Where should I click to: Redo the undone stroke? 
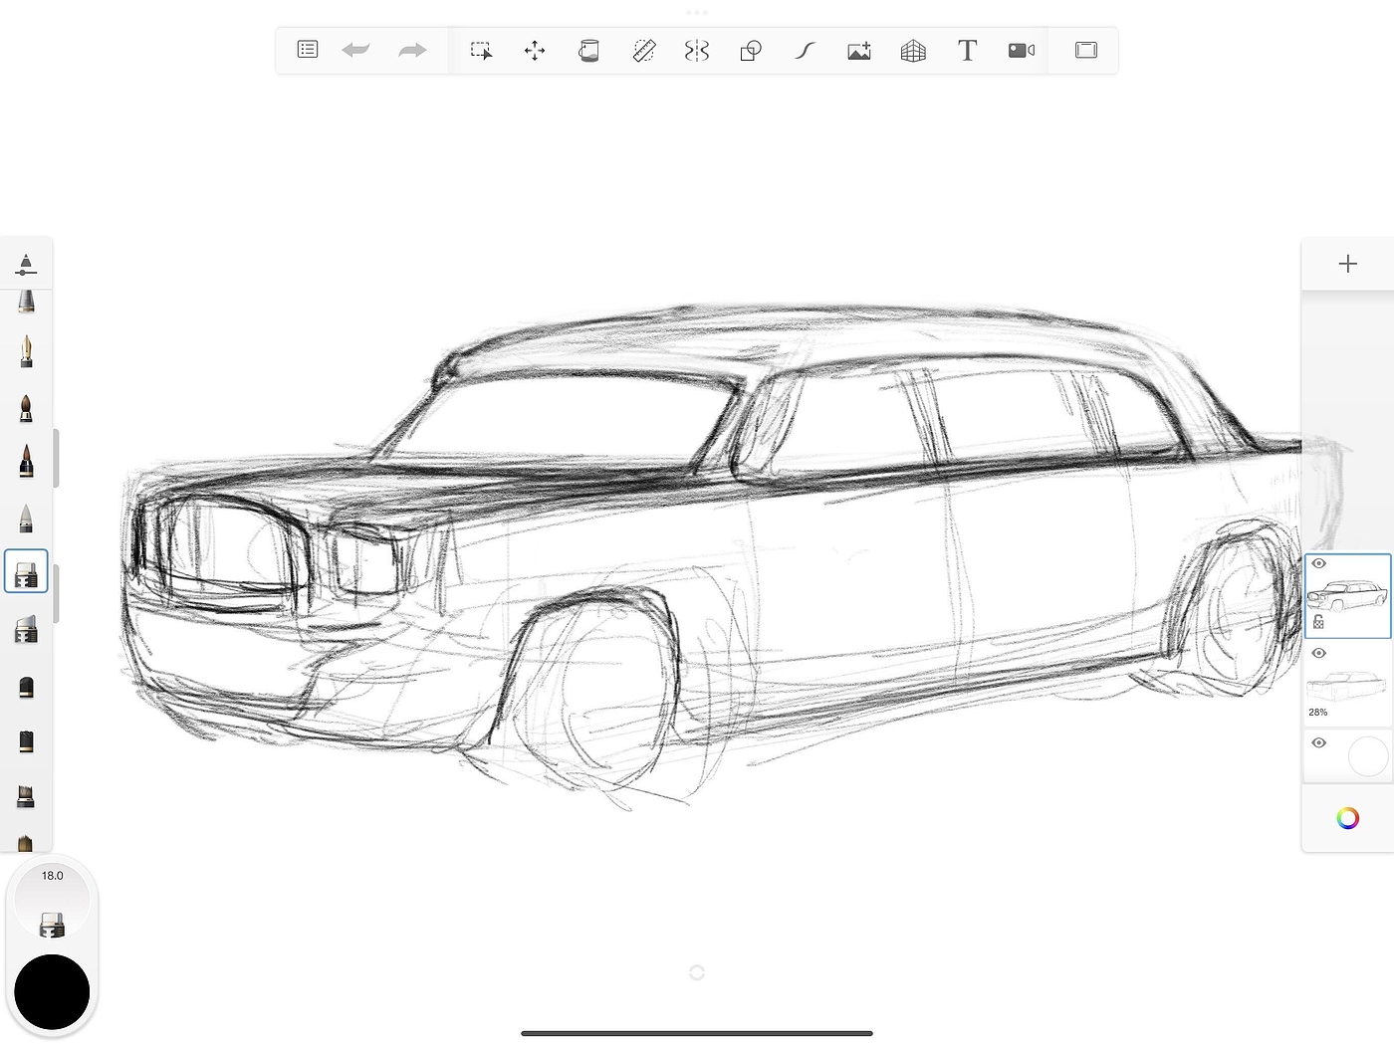412,50
